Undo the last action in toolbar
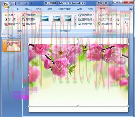Viewport: 135px width, 117px height. click(19, 4)
